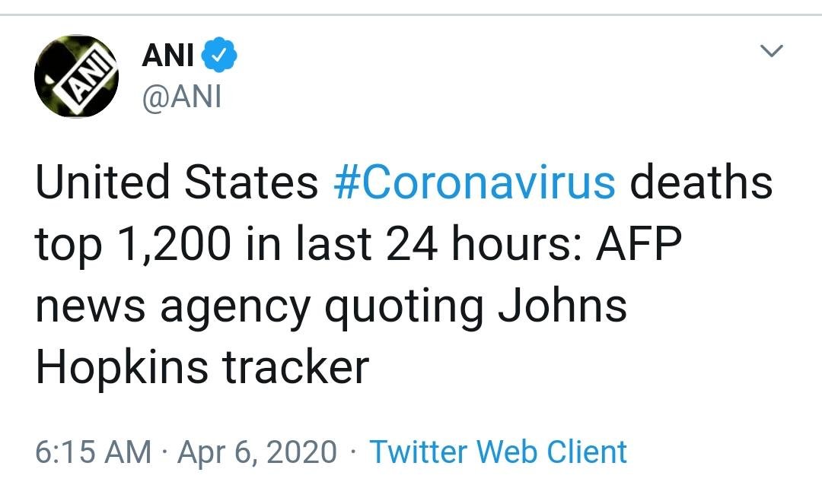822x504 pixels.
Task: Select the @ANI handle
Action: coord(181,97)
